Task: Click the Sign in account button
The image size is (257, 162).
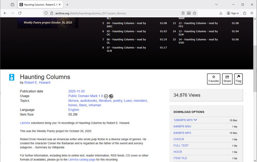Action: click(x=233, y=13)
